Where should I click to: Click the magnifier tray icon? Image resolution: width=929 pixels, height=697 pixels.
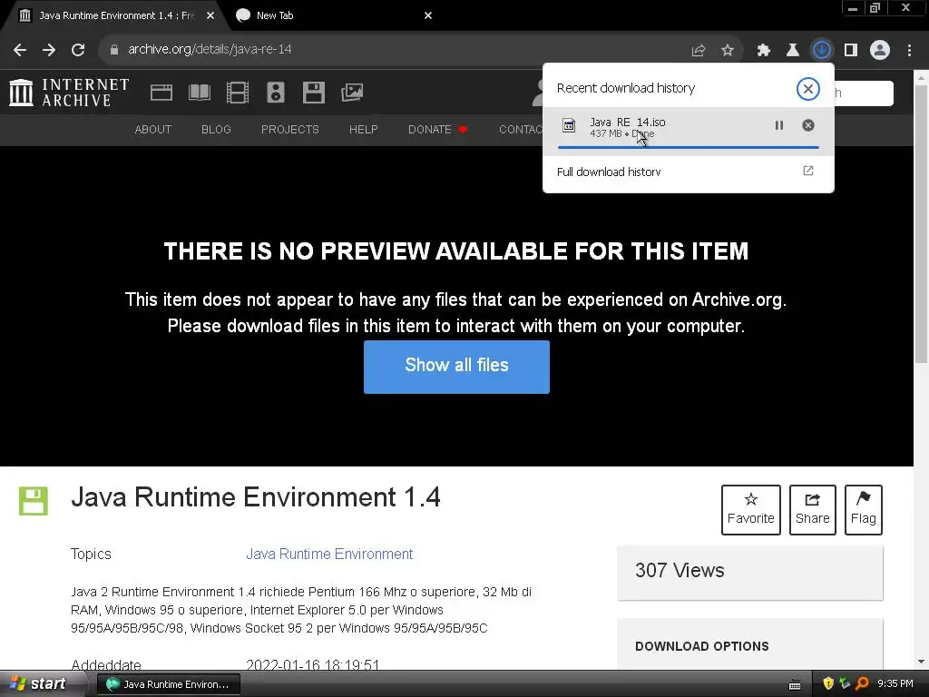tap(862, 684)
